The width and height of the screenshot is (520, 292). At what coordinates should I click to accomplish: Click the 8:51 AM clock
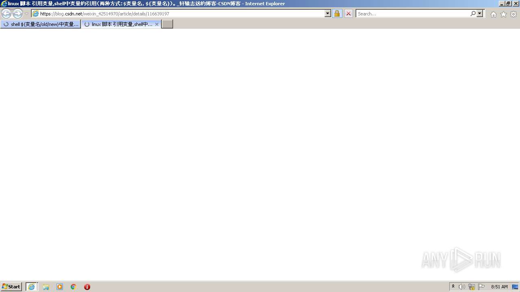click(499, 287)
